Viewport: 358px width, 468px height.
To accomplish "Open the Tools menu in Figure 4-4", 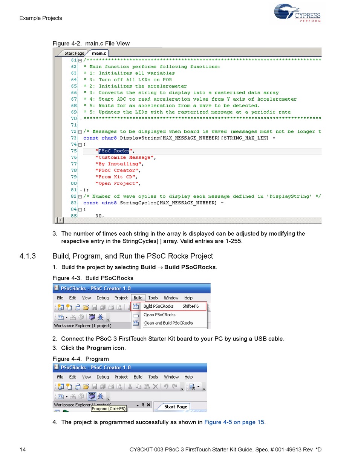I will click(153, 377).
